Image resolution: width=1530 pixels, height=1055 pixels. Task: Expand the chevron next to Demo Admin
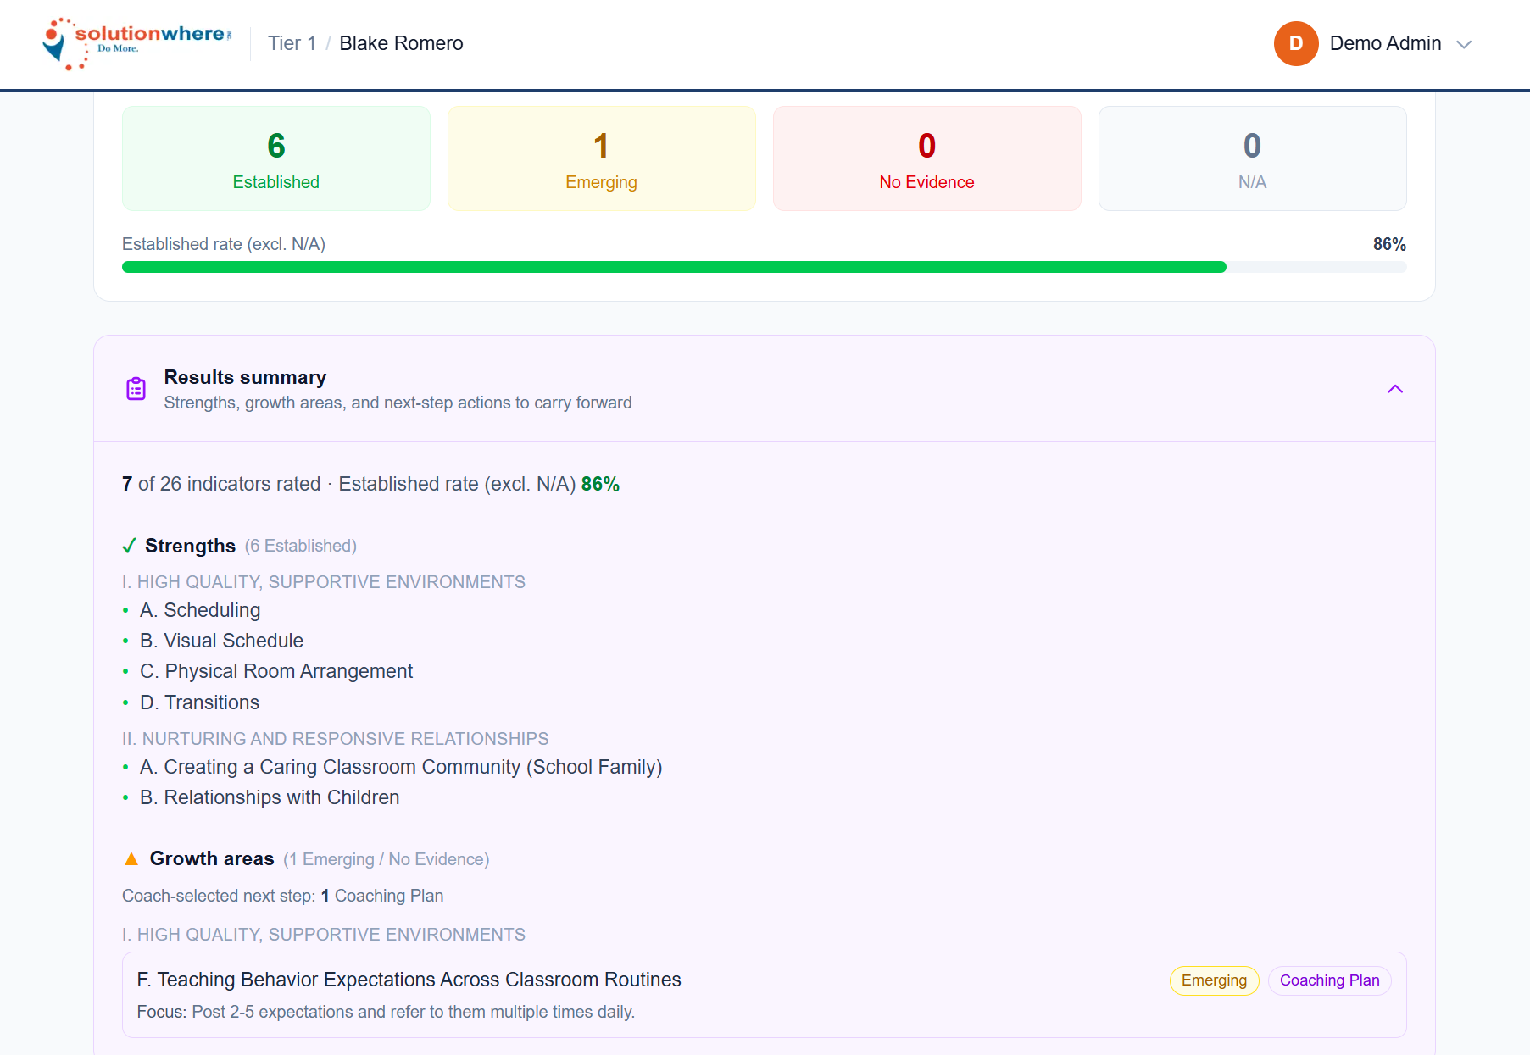[x=1463, y=44]
